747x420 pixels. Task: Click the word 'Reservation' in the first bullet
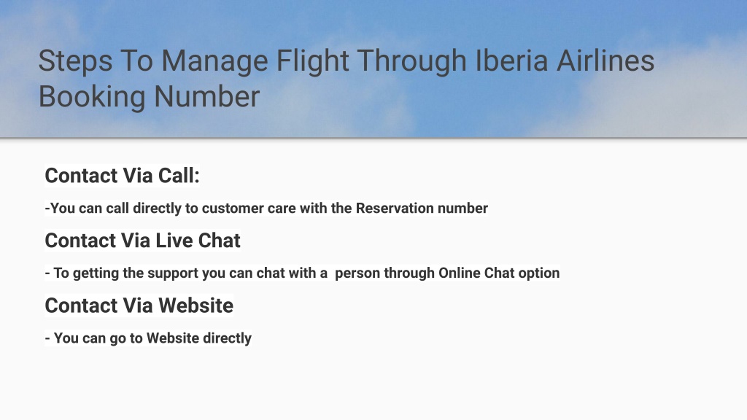point(395,208)
